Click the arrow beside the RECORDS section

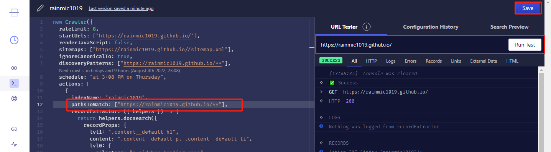[321, 143]
